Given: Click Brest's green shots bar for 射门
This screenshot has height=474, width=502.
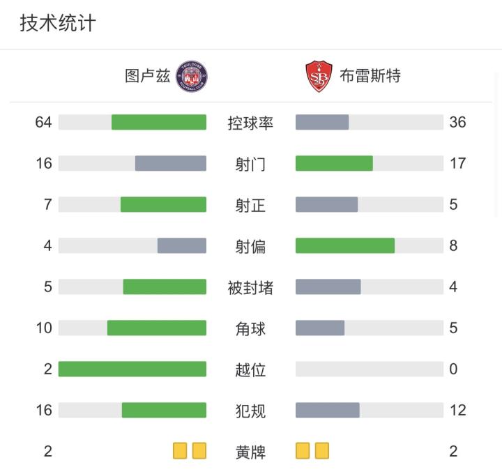Looking at the screenshot, I should click(x=334, y=164).
